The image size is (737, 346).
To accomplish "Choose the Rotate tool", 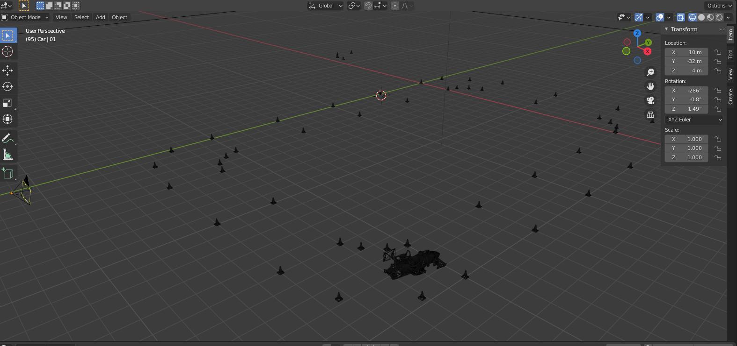I will coord(8,86).
